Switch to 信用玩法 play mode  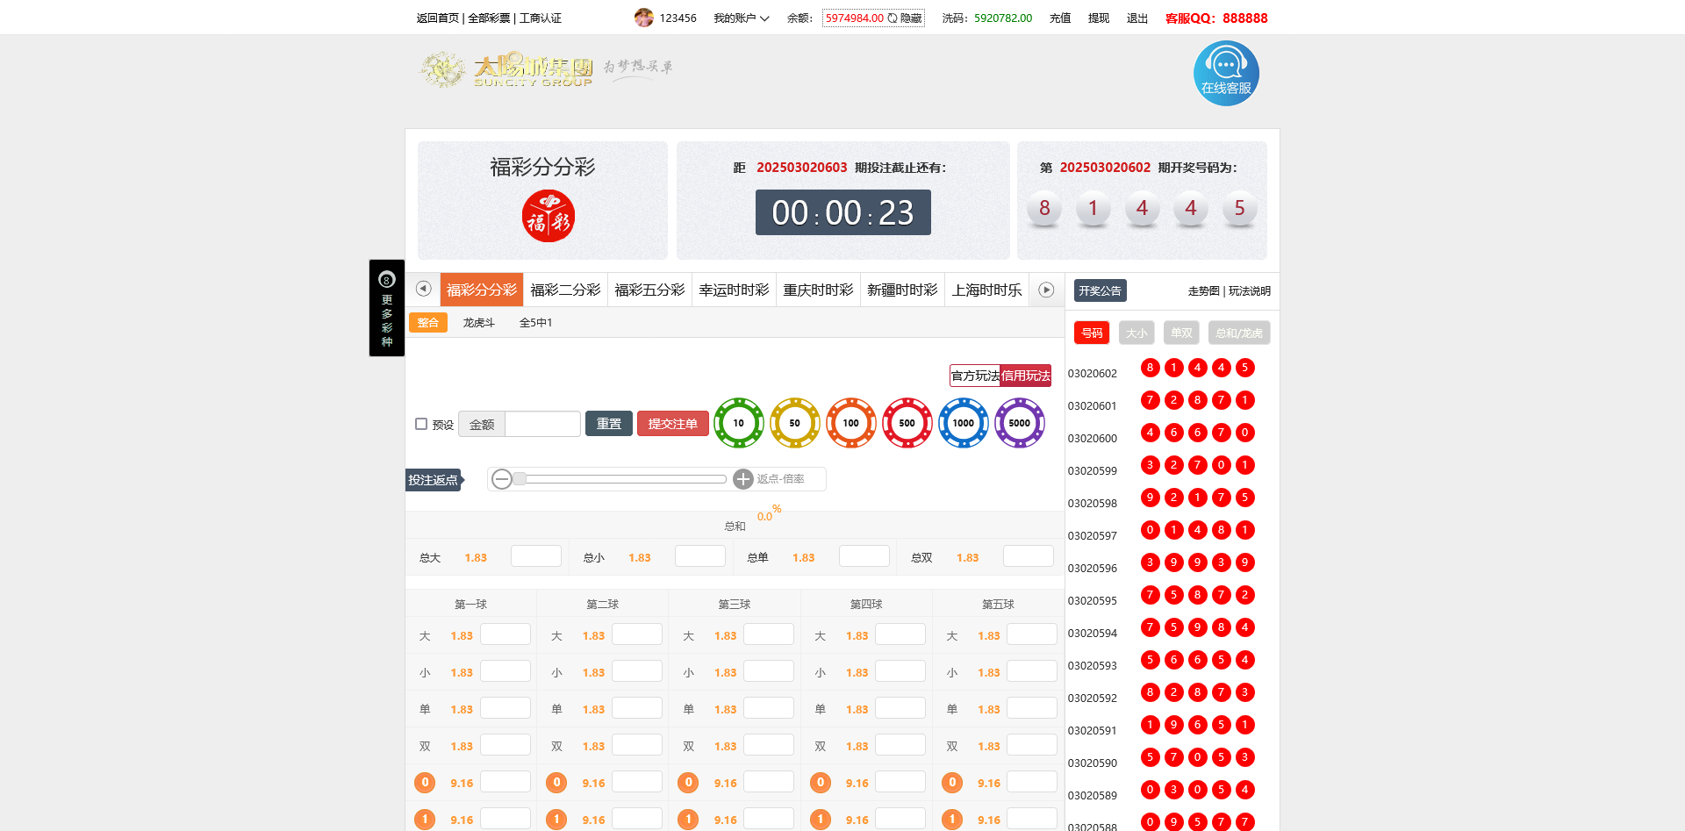tap(1026, 376)
